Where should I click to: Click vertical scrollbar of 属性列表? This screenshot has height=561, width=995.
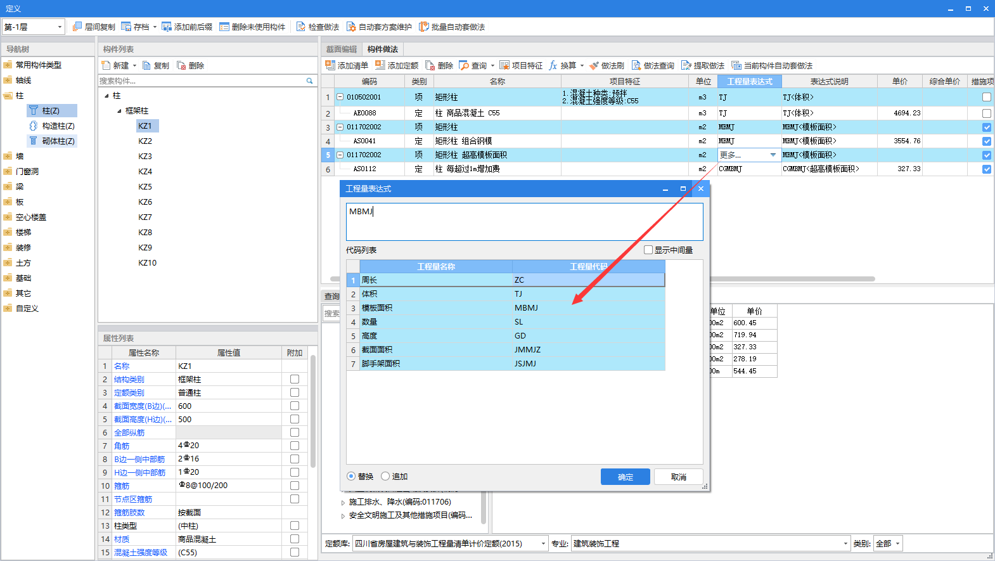313,411
